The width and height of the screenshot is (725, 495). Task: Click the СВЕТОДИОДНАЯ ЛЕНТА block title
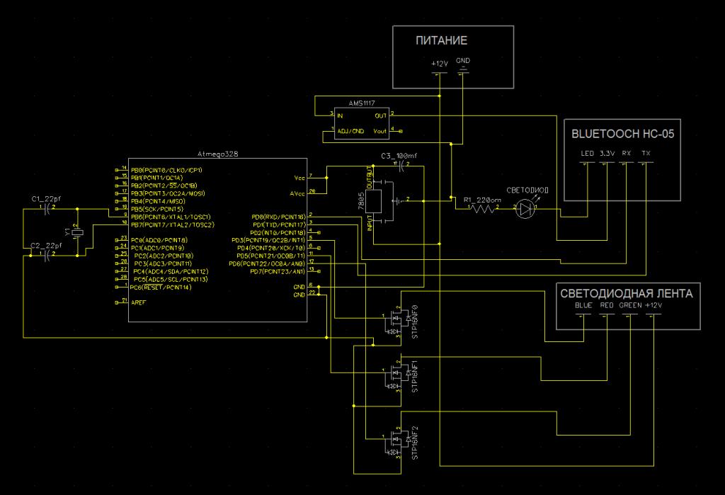(x=627, y=293)
